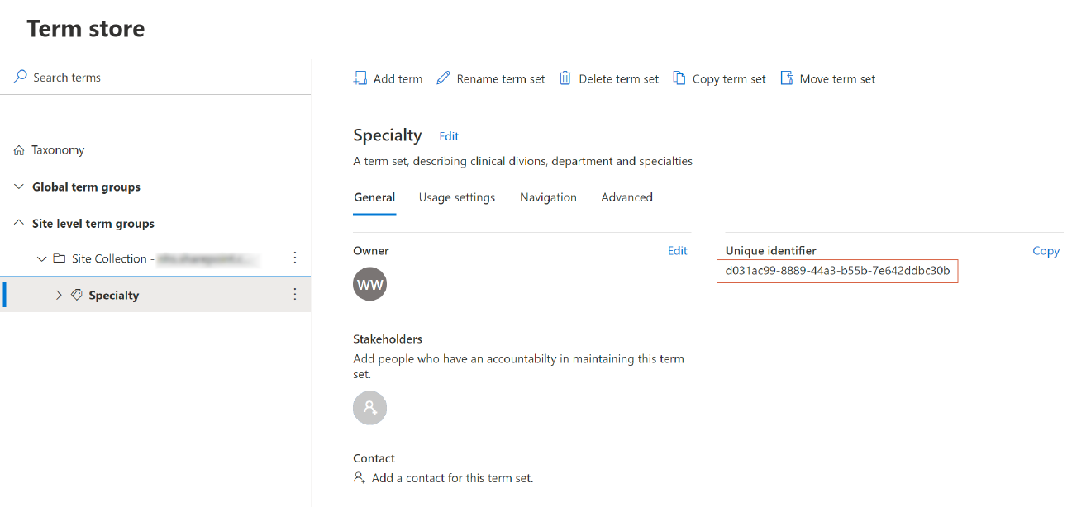
Task: Click the Copy term set icon
Action: coord(679,78)
